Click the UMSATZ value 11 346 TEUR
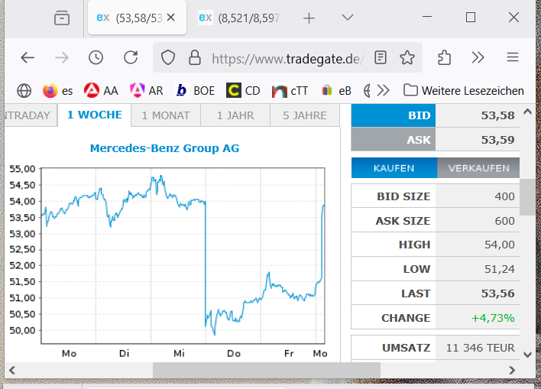This screenshot has height=389, width=541. click(481, 348)
